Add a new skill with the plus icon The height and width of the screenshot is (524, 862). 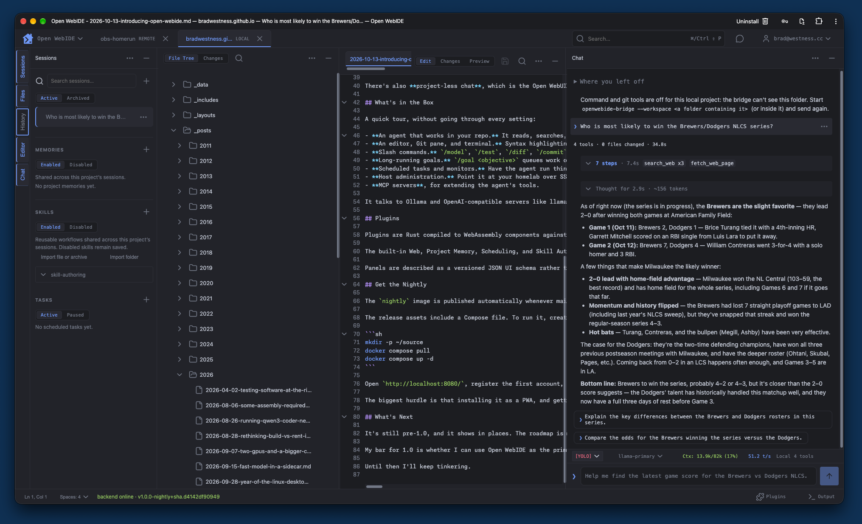pos(146,212)
